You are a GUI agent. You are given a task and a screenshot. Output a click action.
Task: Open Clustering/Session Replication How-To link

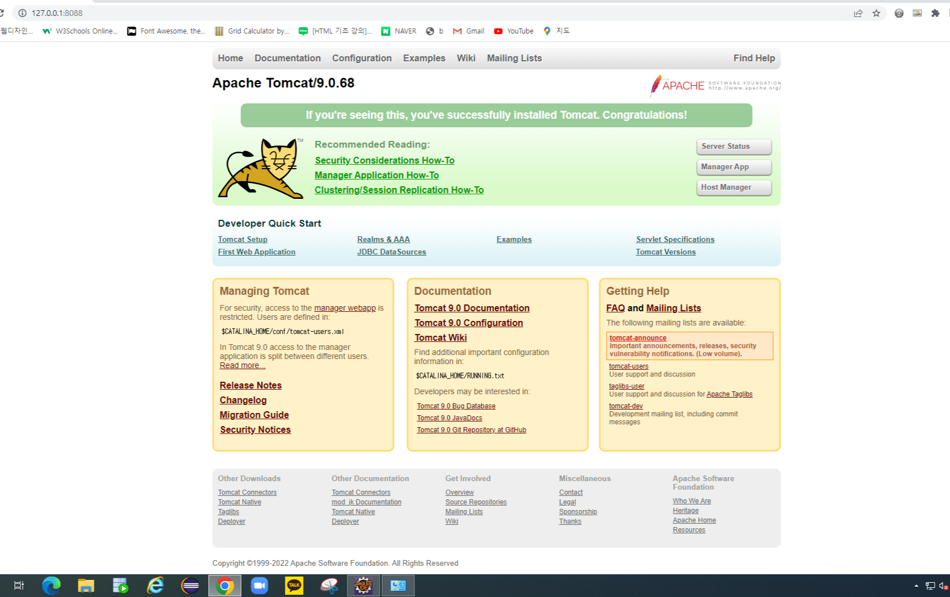click(x=399, y=190)
